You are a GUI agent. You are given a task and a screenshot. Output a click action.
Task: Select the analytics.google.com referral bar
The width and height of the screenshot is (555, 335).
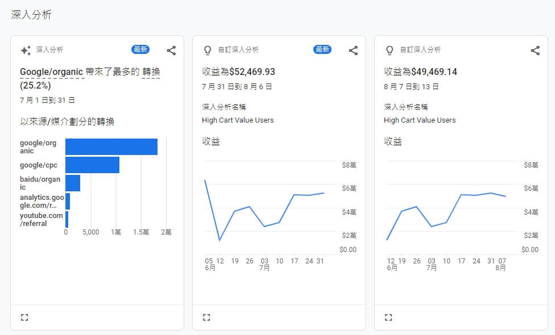68,202
